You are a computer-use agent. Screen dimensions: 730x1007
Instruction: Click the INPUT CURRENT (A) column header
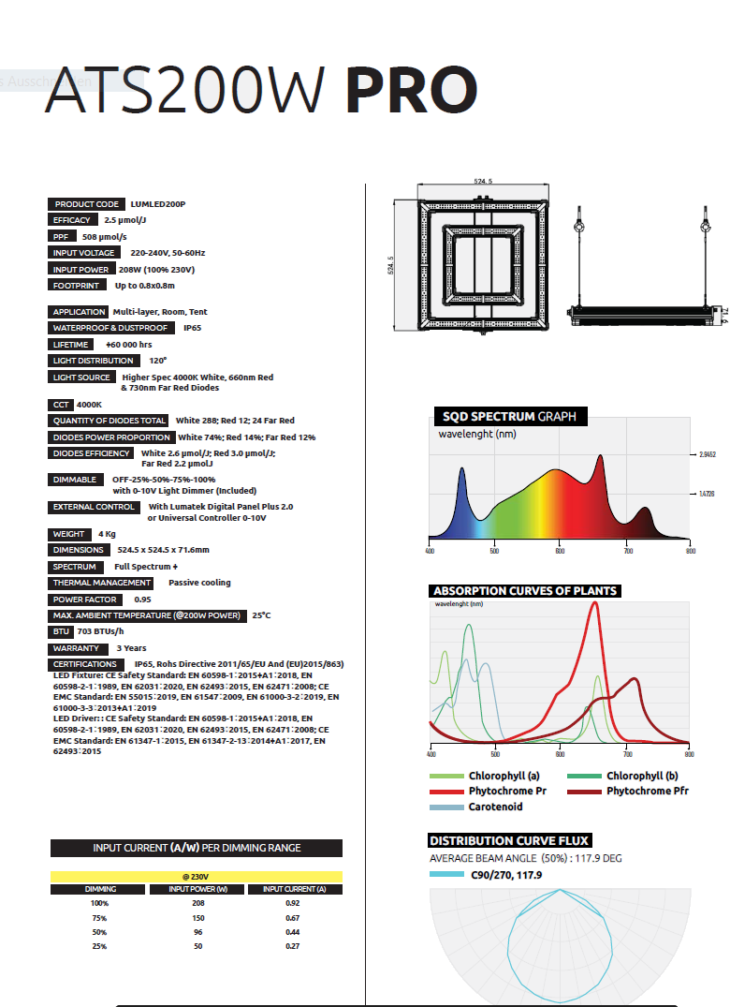294,889
